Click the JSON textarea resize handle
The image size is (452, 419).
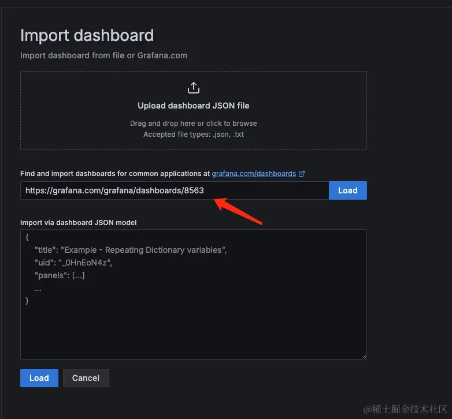(364, 357)
